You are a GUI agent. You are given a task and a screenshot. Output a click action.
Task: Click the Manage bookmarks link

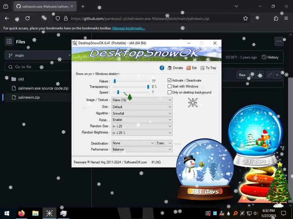pyautogui.click(x=128, y=28)
